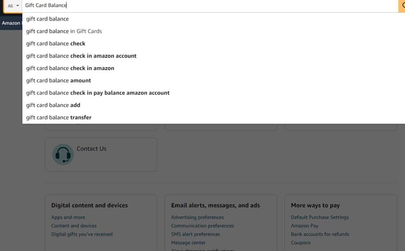Select 'gift card balance transfer' suggestion
This screenshot has width=405, height=251.
click(59, 117)
